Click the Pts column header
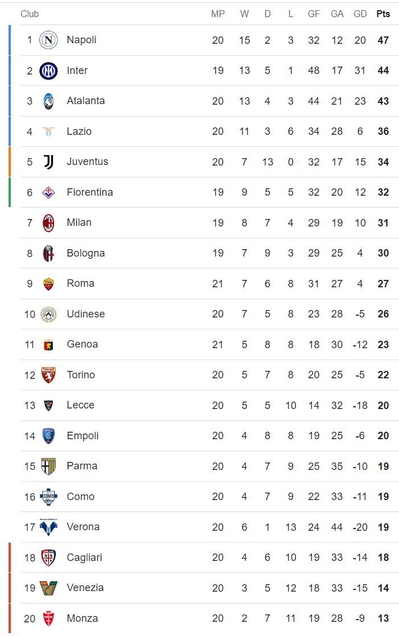Screen dimensions: 399x636 383,14
